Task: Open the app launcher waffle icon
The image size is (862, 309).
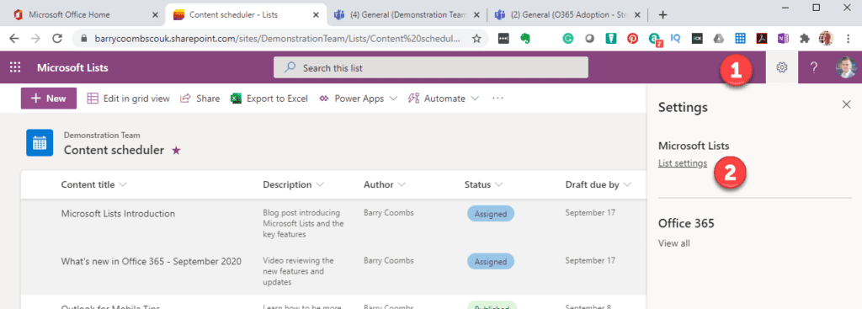Action: (x=15, y=67)
